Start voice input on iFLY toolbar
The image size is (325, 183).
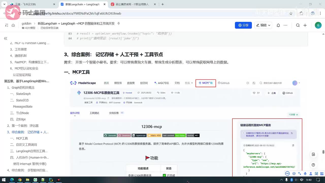click(305, 174)
